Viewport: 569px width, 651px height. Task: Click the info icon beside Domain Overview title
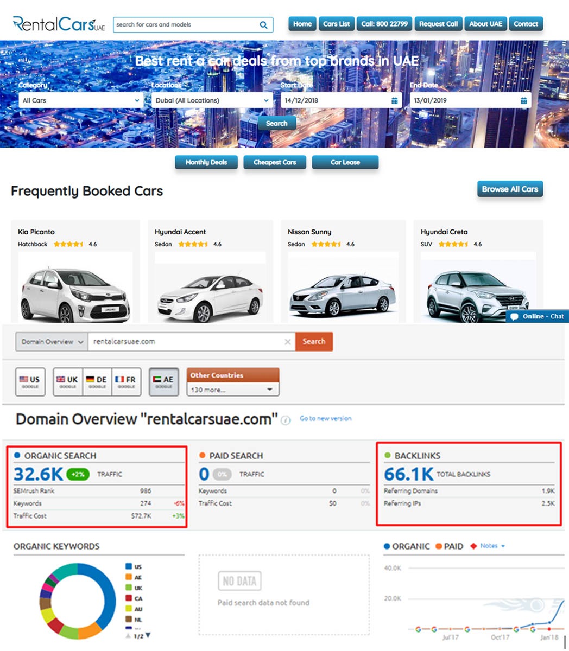286,420
